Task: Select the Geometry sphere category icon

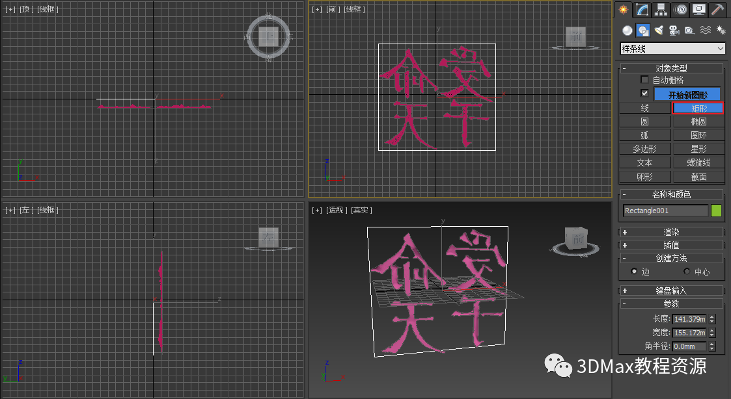Action: 628,31
